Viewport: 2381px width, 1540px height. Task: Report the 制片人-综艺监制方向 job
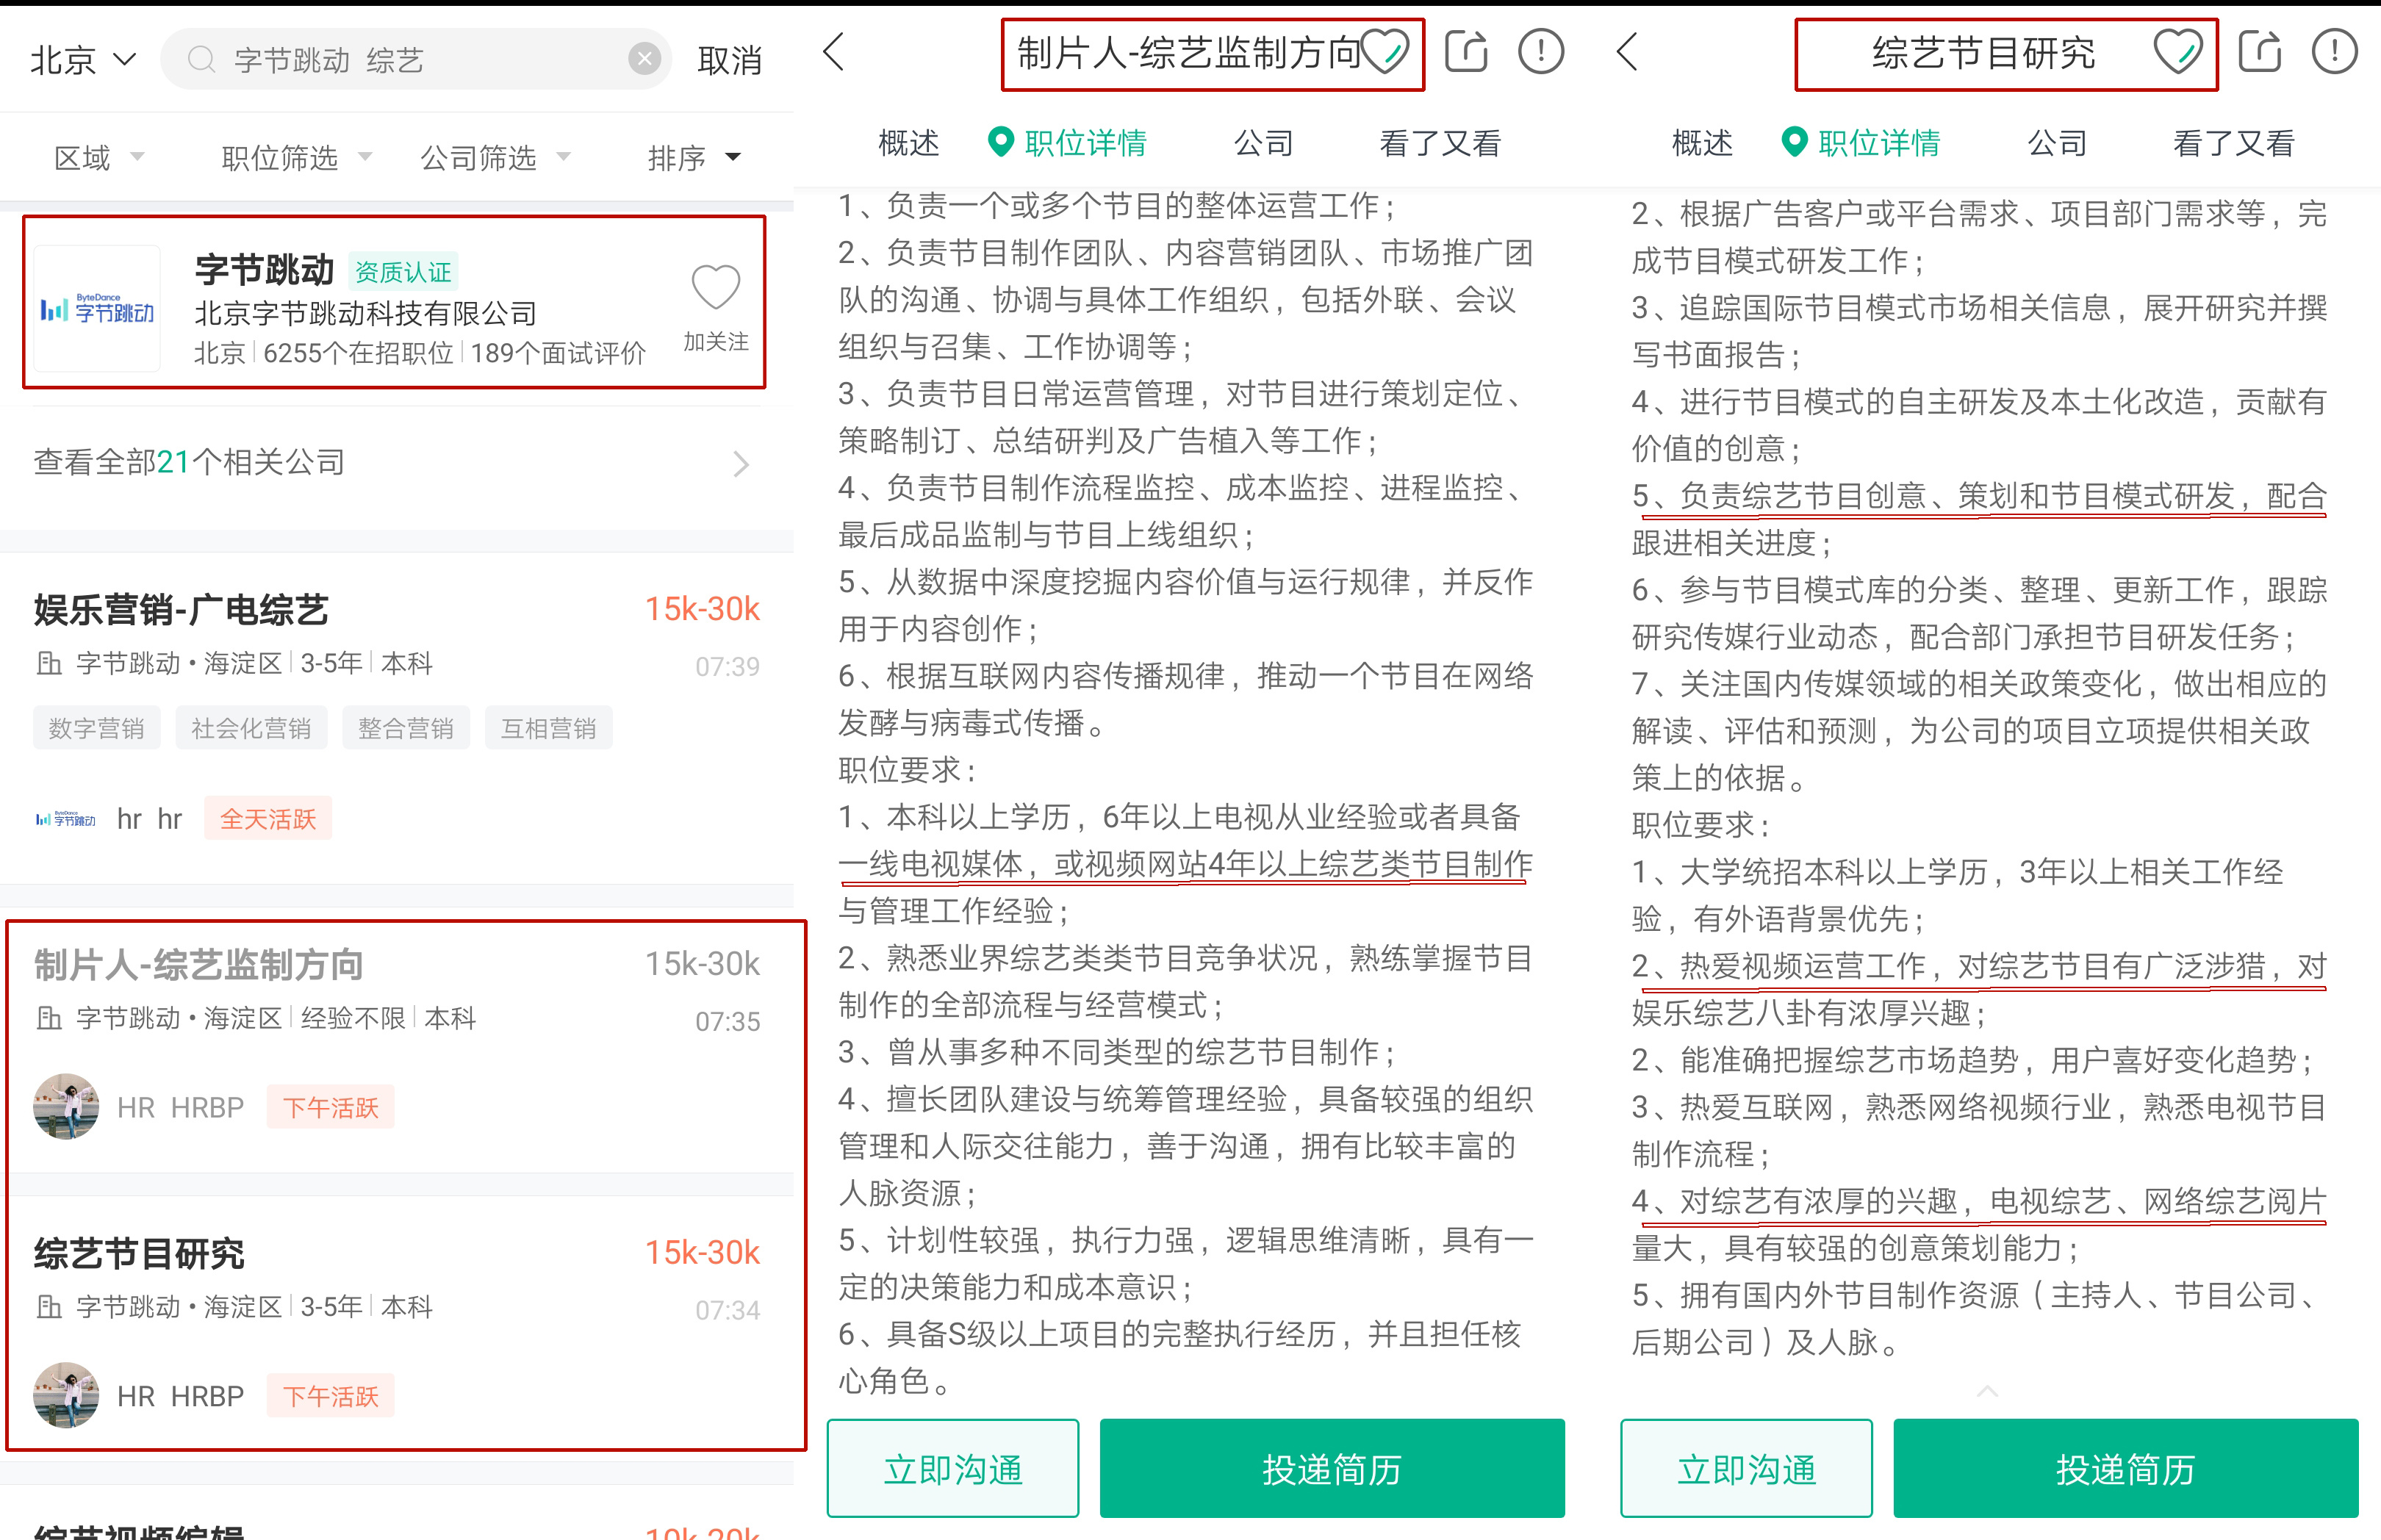click(1541, 52)
